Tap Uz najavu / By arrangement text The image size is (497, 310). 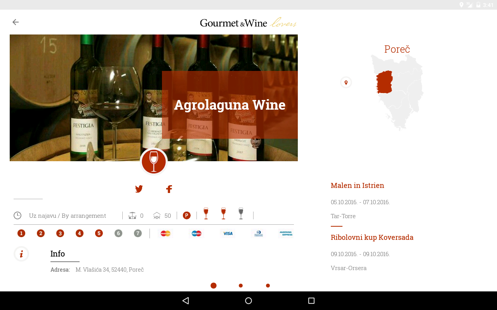(x=68, y=215)
